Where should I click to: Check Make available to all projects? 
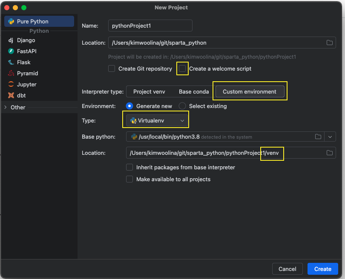coord(129,179)
